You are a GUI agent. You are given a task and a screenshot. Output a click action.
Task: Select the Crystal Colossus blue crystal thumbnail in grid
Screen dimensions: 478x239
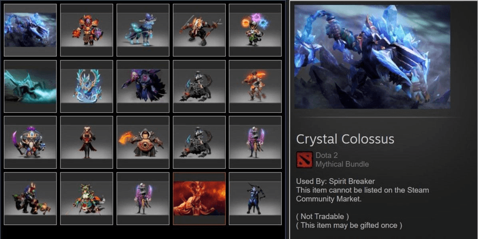(30, 30)
